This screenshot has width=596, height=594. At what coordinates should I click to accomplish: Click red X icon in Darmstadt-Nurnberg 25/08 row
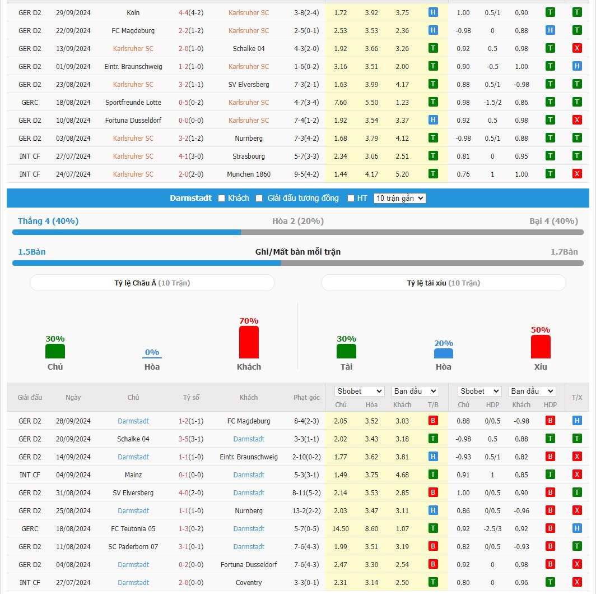[577, 510]
